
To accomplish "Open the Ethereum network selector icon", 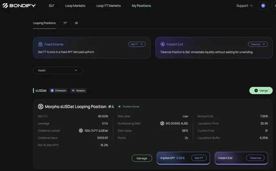I will pyautogui.click(x=263, y=6).
